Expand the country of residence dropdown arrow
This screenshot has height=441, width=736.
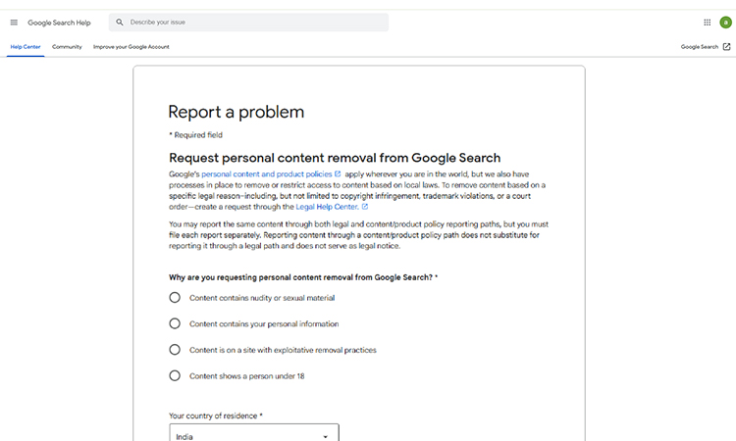326,436
